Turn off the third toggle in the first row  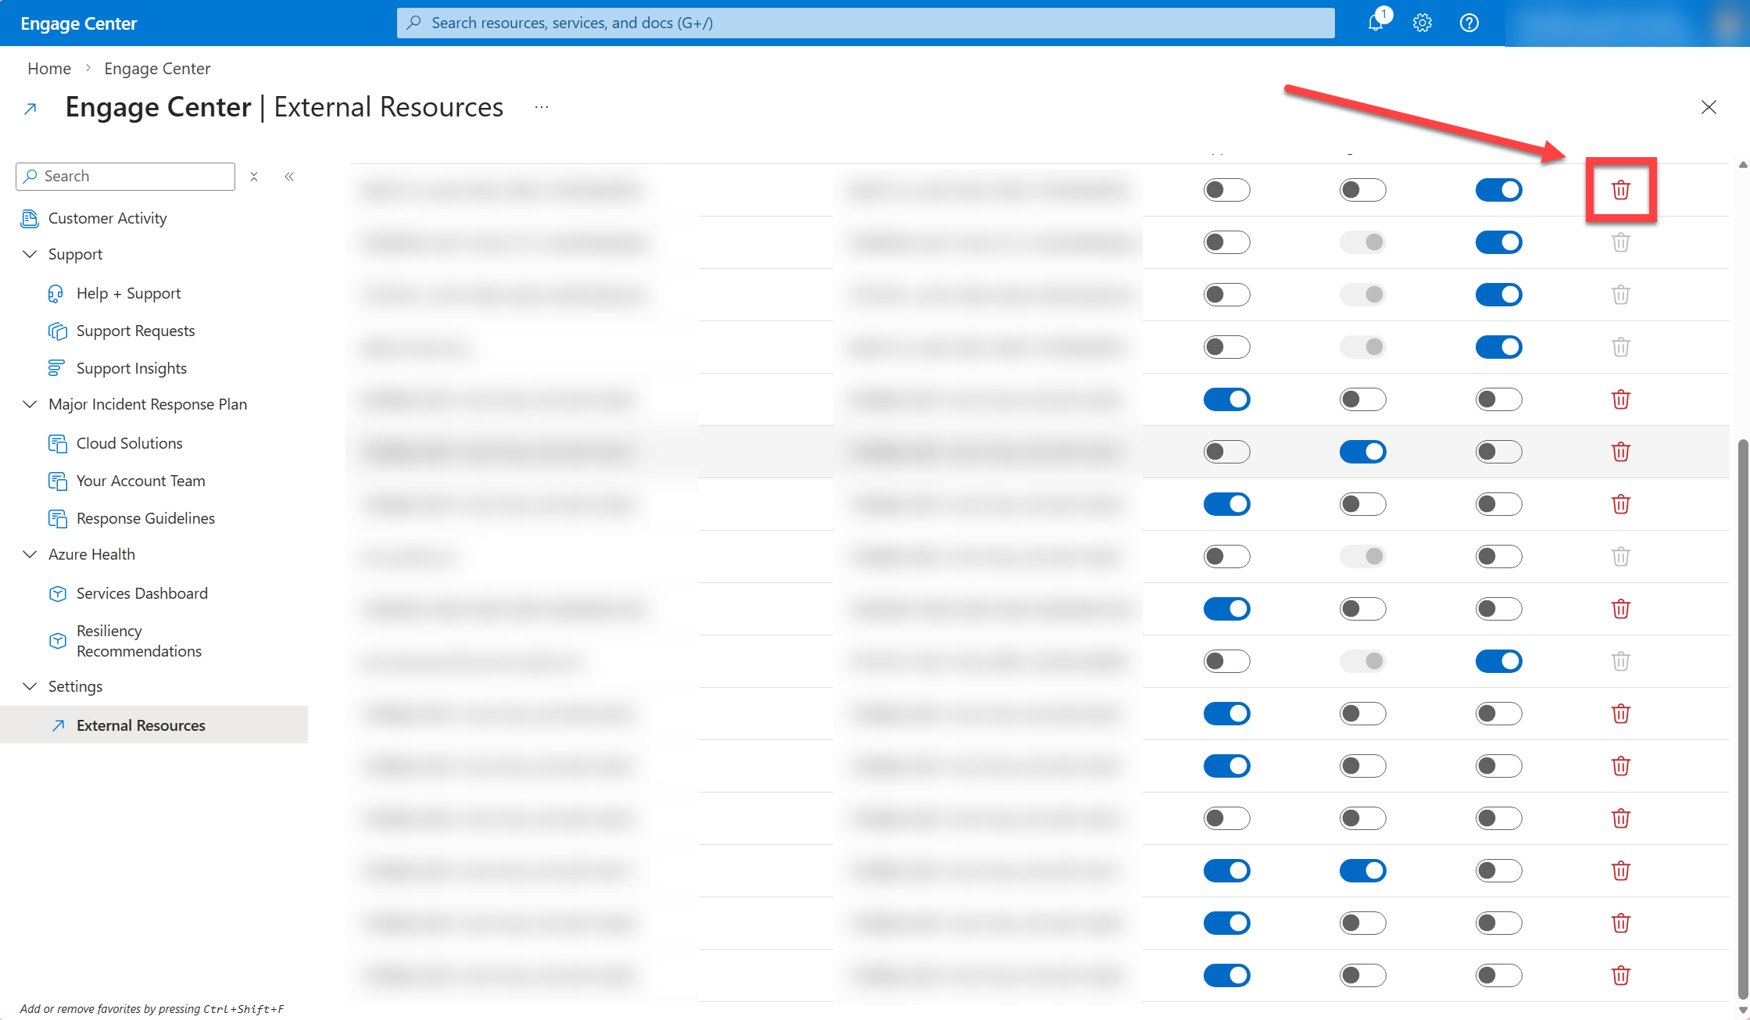pos(1499,190)
